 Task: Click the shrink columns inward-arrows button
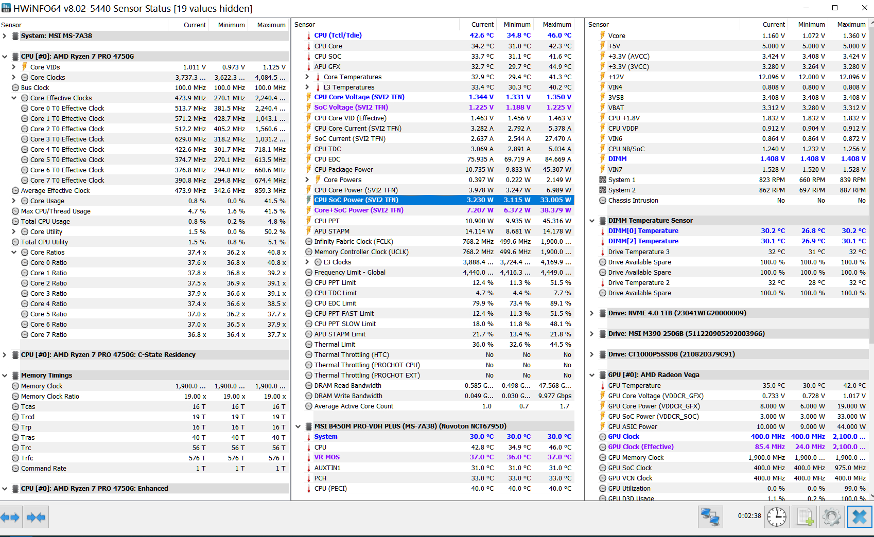click(36, 517)
